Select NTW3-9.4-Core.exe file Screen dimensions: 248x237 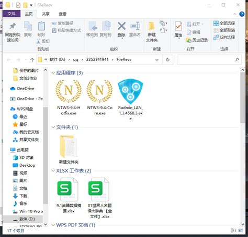[99, 97]
